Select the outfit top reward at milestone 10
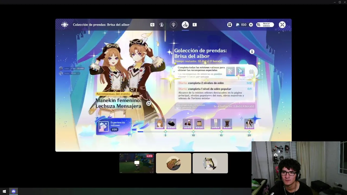The height and width of the screenshot is (195, 347). [x=188, y=124]
